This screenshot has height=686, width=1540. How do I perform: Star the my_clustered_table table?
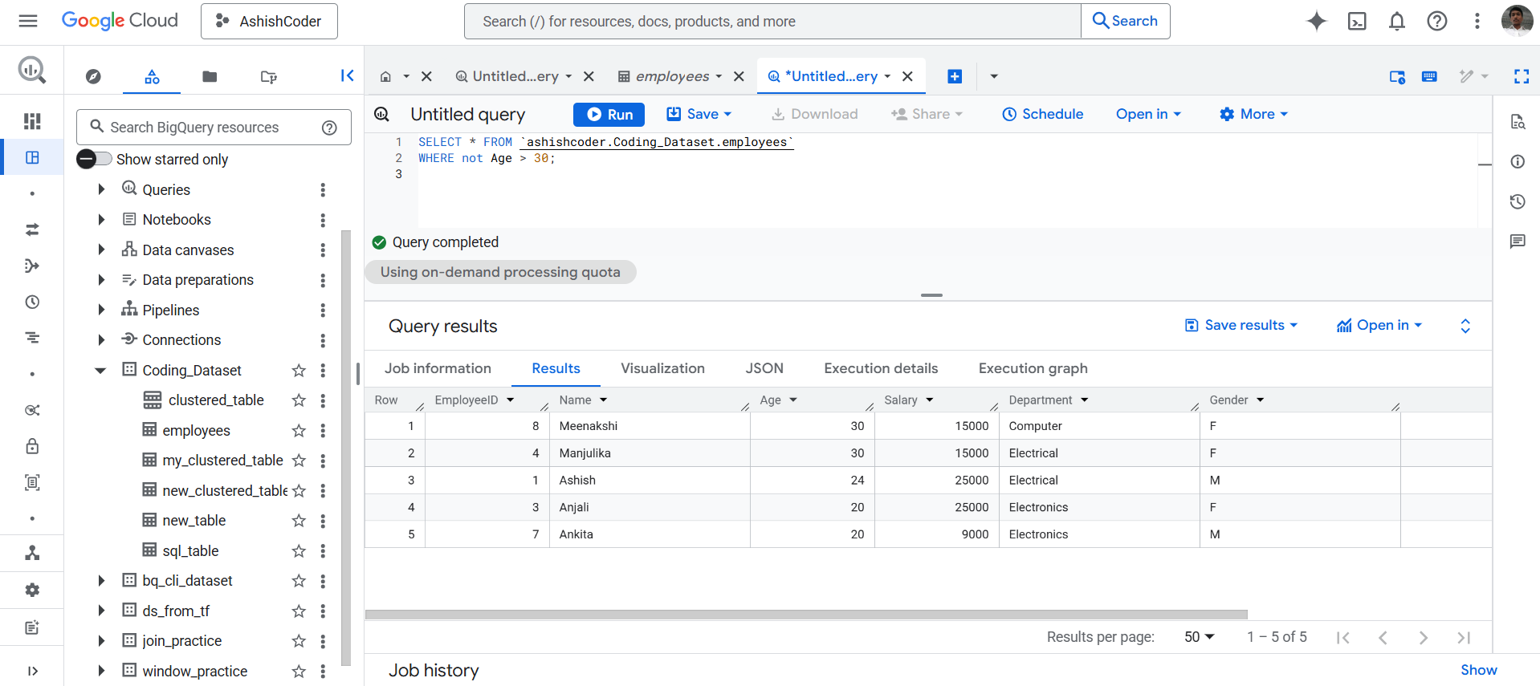(x=299, y=461)
